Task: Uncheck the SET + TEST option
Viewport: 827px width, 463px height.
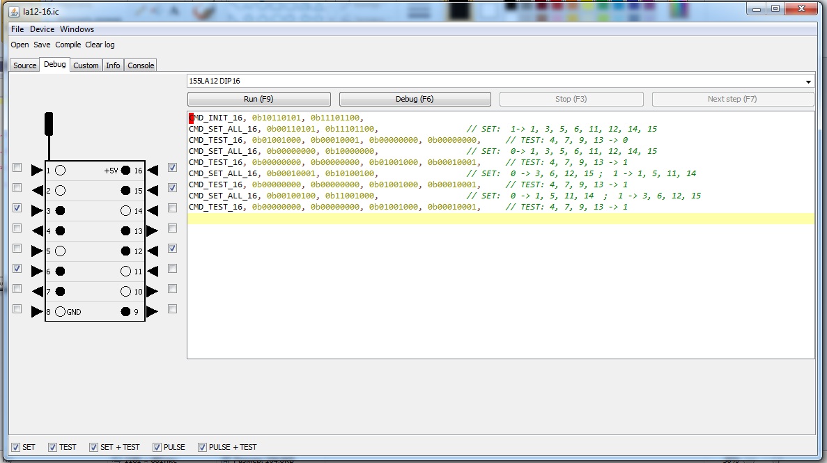Action: pos(94,447)
